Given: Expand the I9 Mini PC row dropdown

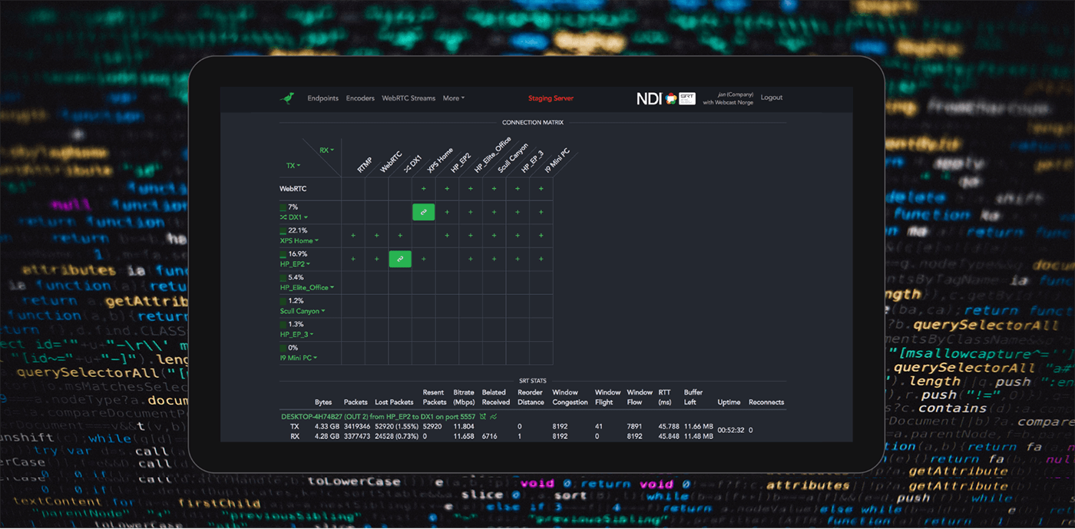Looking at the screenshot, I should tap(299, 358).
